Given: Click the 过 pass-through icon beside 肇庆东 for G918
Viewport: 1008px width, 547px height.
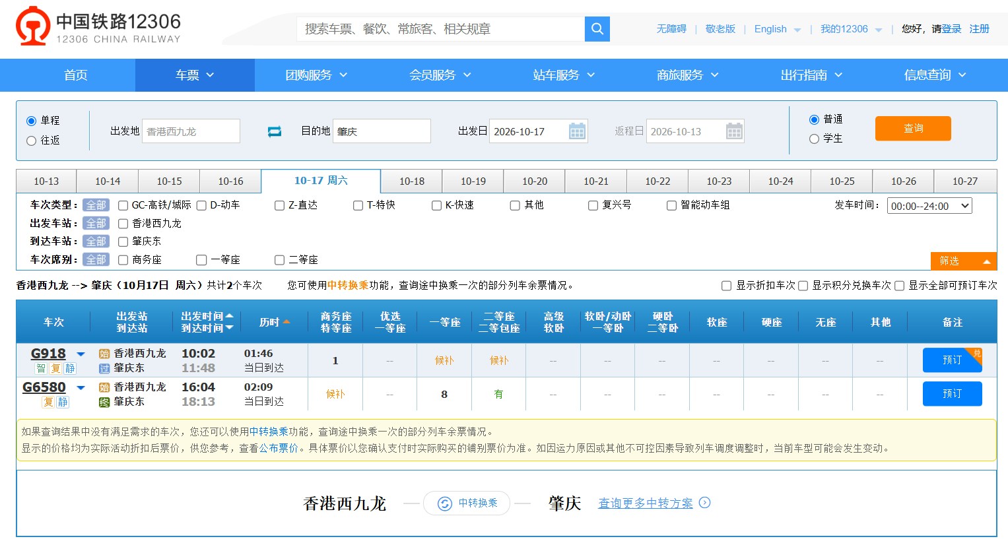Looking at the screenshot, I should pos(104,368).
